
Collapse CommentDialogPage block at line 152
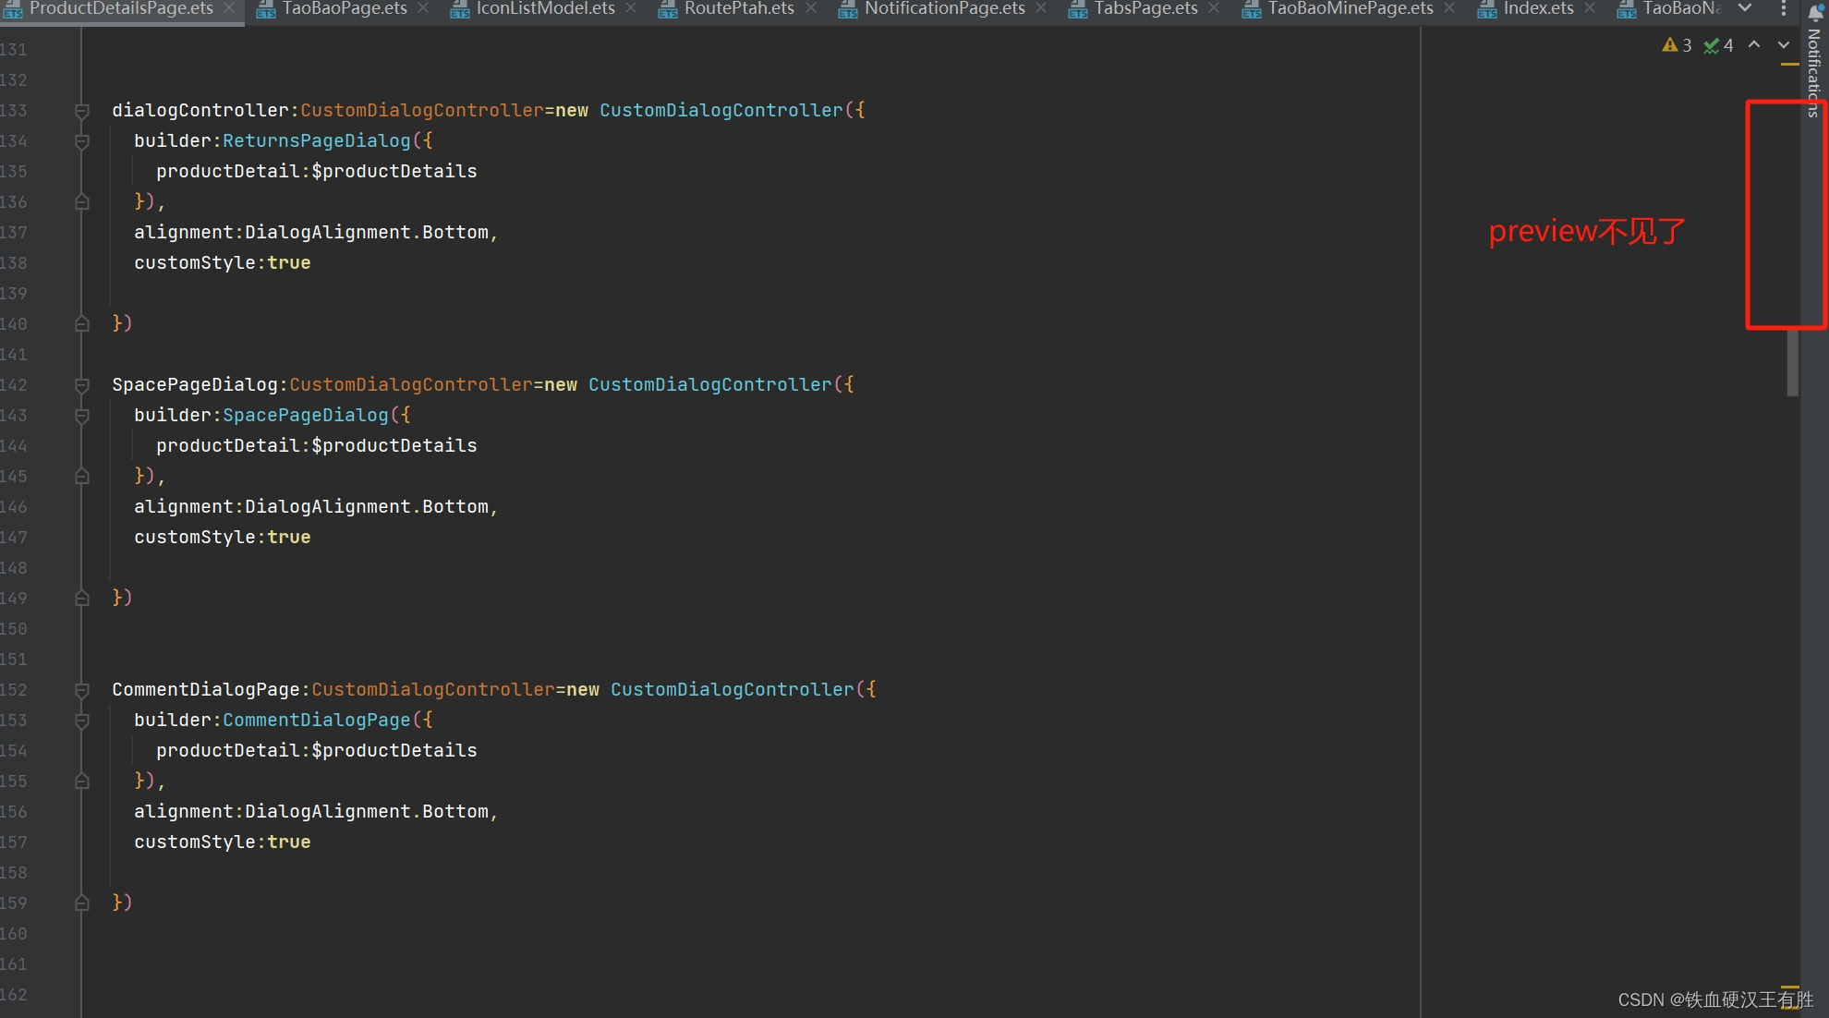[82, 690]
